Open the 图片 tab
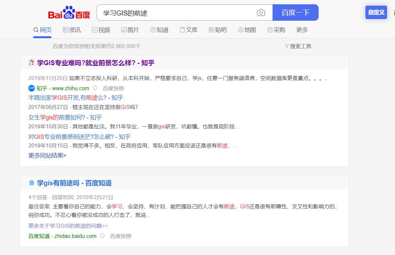 point(130,30)
